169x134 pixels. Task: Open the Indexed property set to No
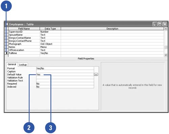coord(65,87)
